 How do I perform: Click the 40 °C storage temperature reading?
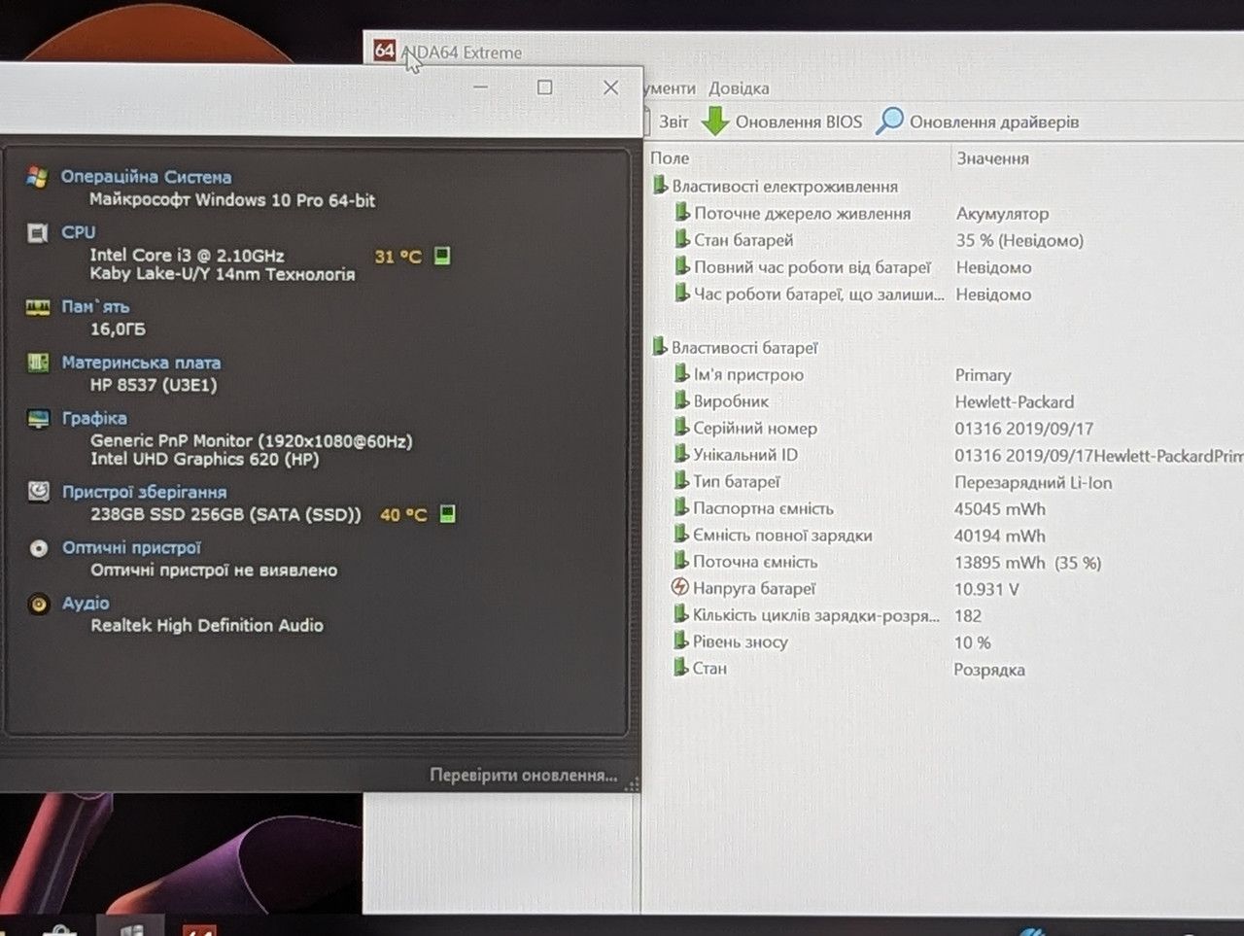point(403,514)
